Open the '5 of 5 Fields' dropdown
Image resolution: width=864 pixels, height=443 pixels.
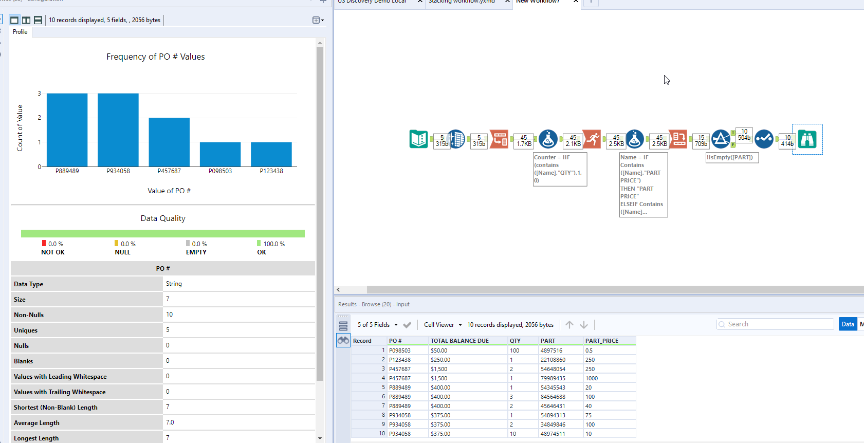pos(377,325)
